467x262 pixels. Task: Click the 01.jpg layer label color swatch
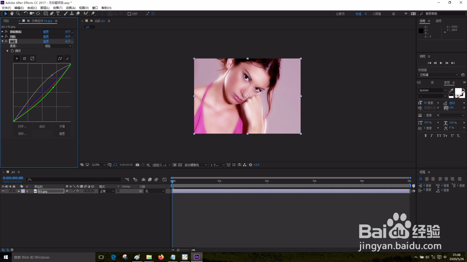[x=23, y=191]
